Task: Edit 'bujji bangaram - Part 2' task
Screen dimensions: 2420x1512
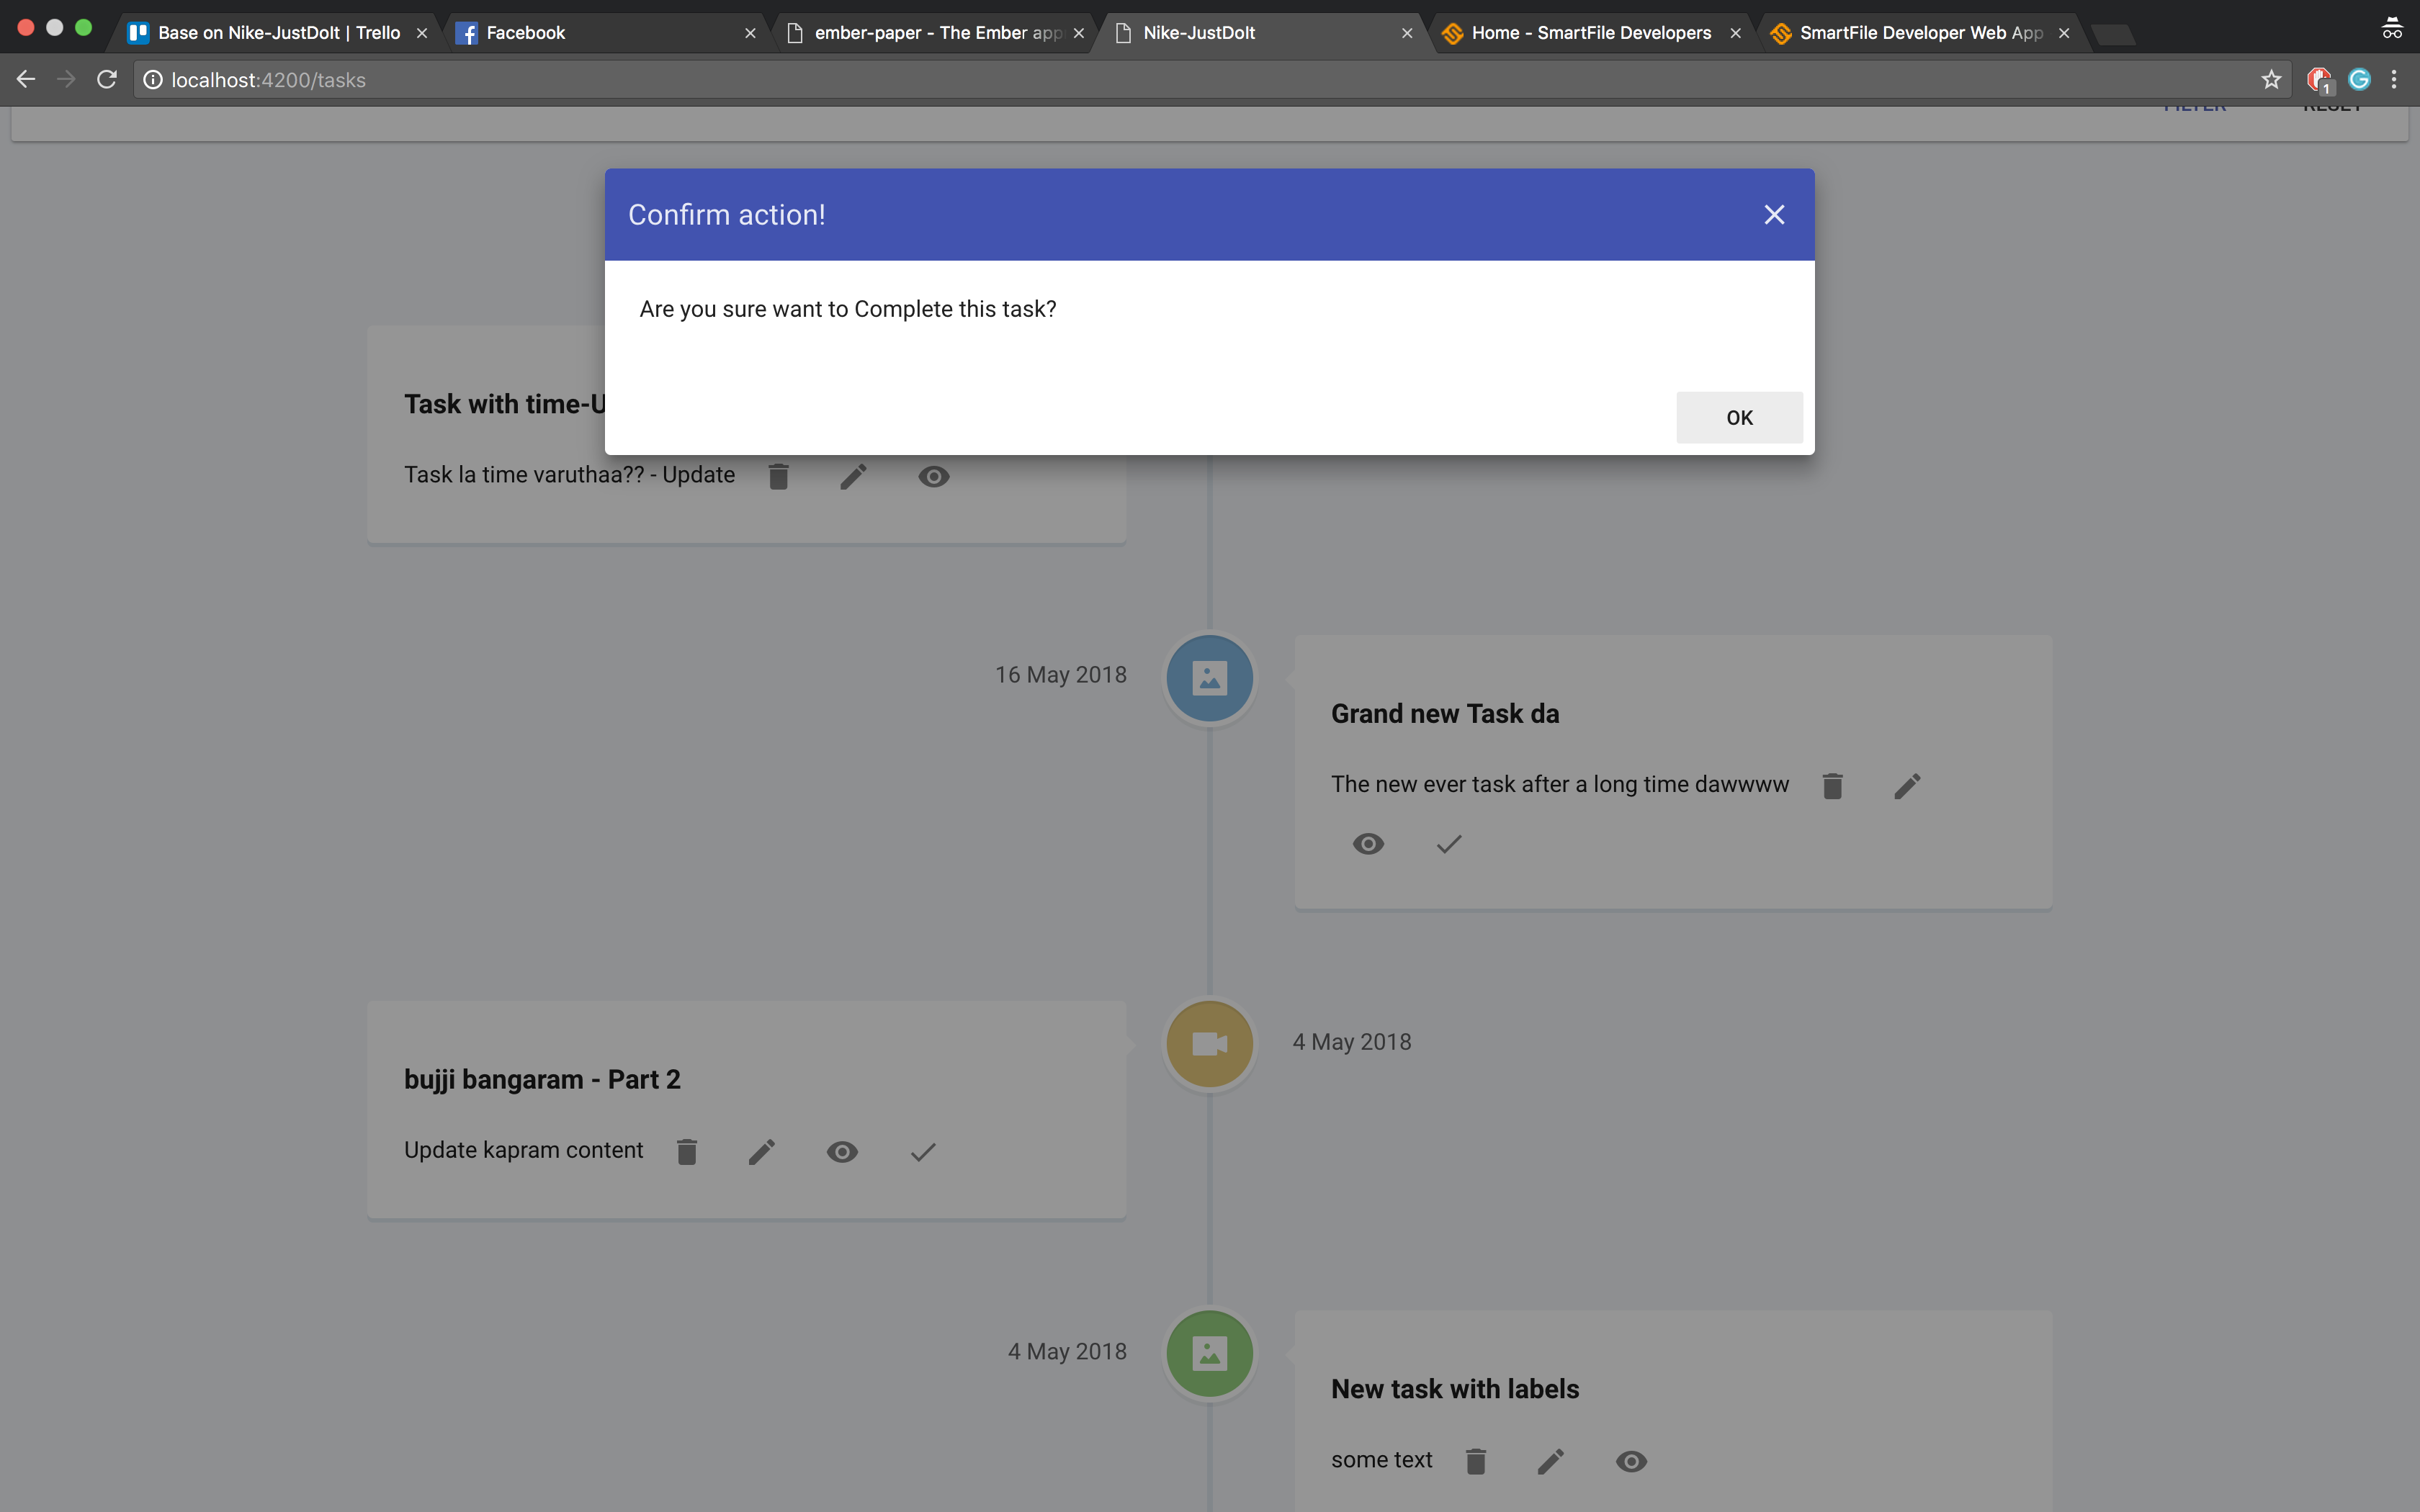Action: click(x=761, y=1152)
